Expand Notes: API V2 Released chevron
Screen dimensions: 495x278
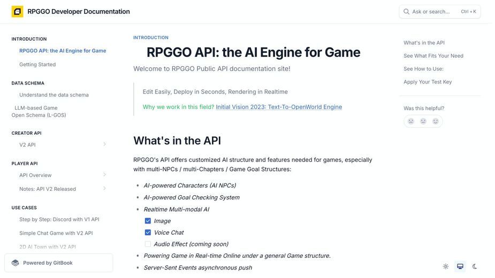click(x=104, y=188)
